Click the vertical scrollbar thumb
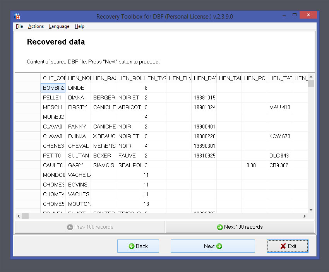Viewport: 329px width, 272px height. click(x=311, y=83)
